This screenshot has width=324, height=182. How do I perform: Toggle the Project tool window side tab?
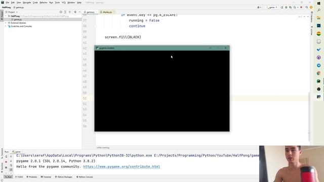(x=2, y=16)
